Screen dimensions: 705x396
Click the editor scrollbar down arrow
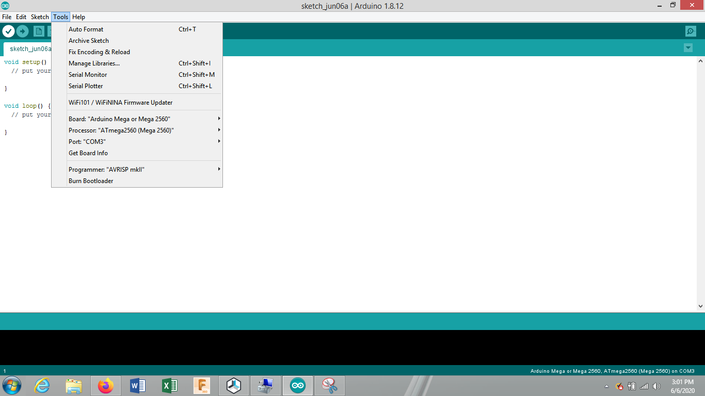coord(700,306)
